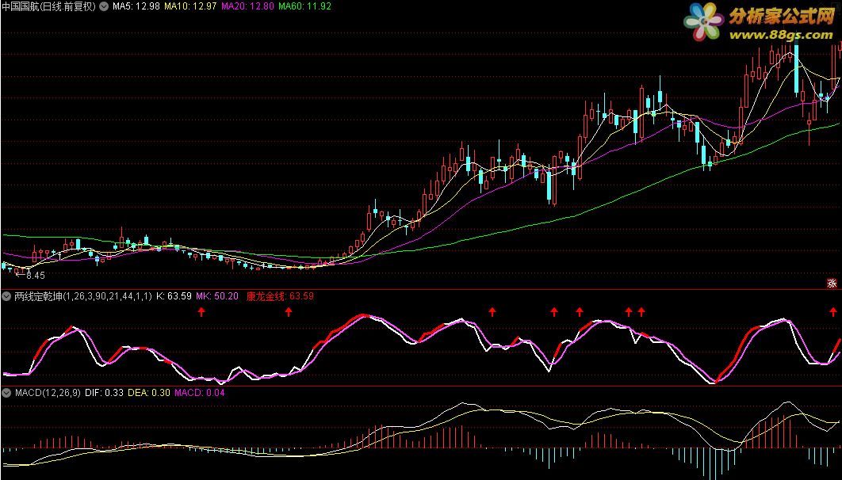Open dropdown arrow beside 两线定乾坤 indicator
This screenshot has width=842, height=480.
click(x=6, y=296)
